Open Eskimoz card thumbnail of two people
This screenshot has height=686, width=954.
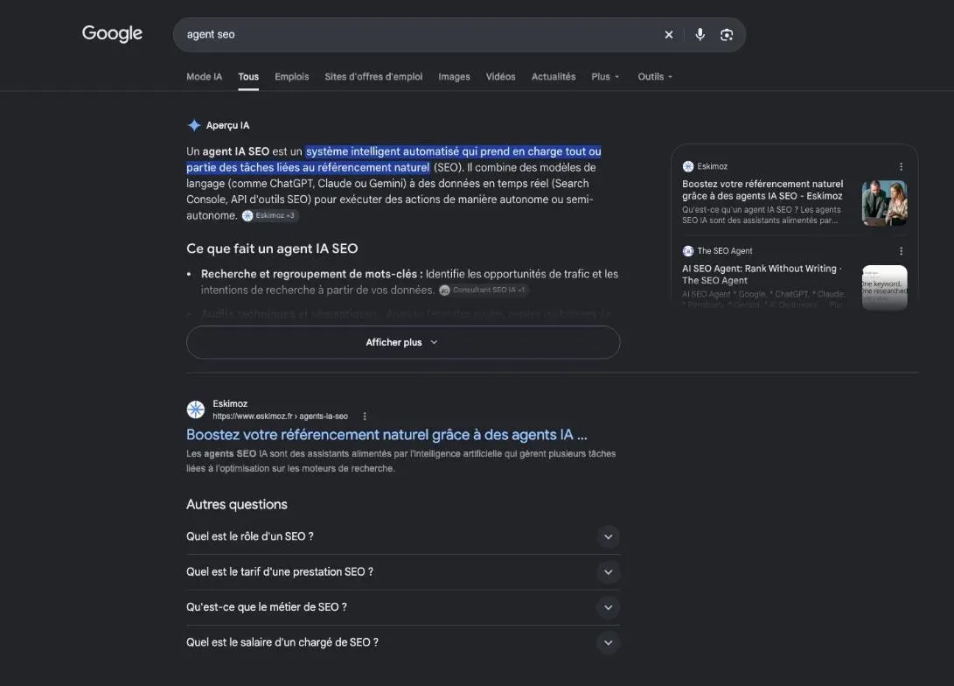885,203
